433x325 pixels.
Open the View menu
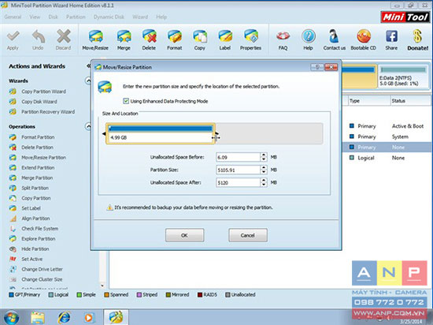click(35, 17)
